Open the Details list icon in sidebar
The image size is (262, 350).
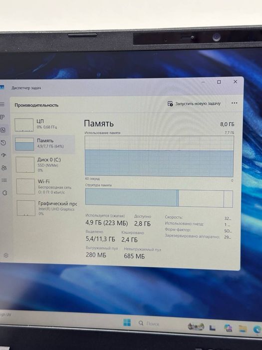(x=4, y=180)
